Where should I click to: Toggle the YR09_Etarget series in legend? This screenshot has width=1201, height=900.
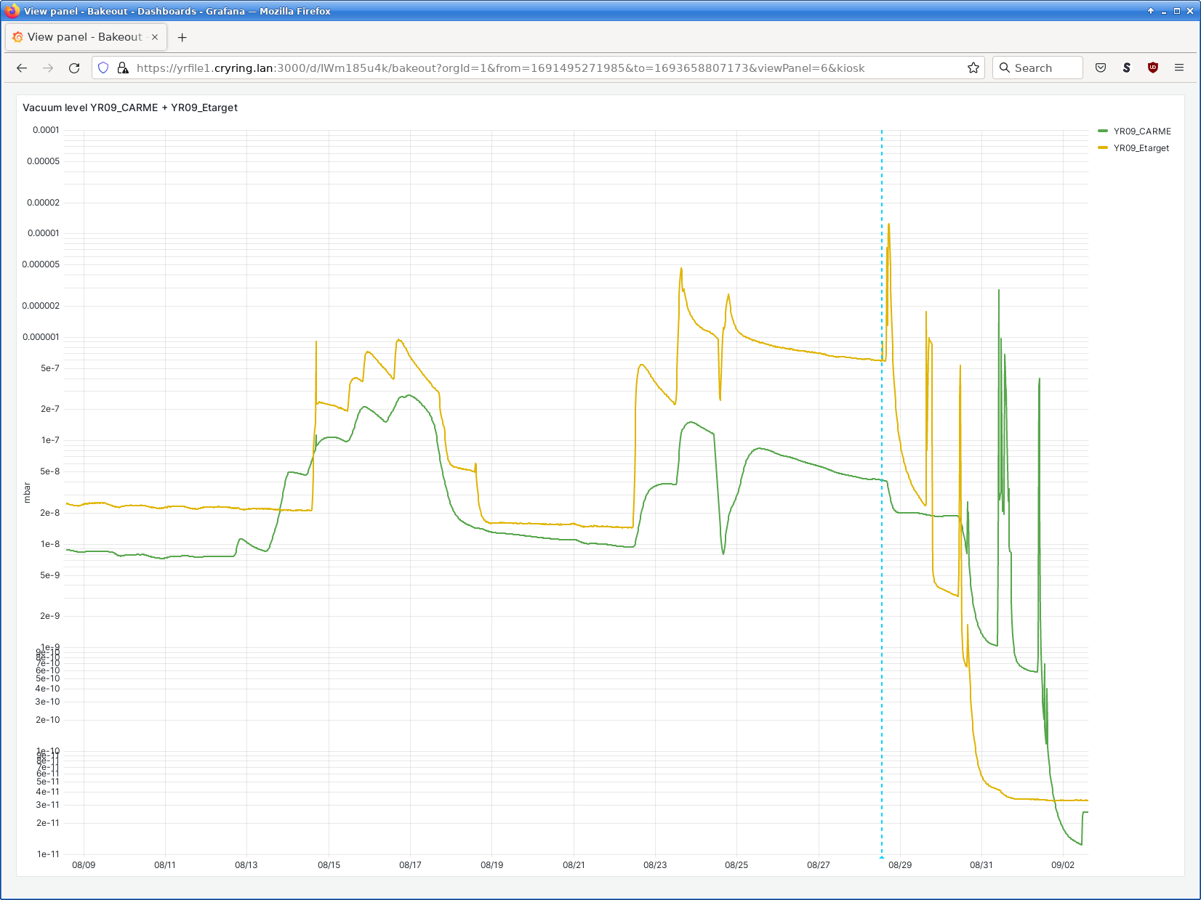click(x=1141, y=148)
